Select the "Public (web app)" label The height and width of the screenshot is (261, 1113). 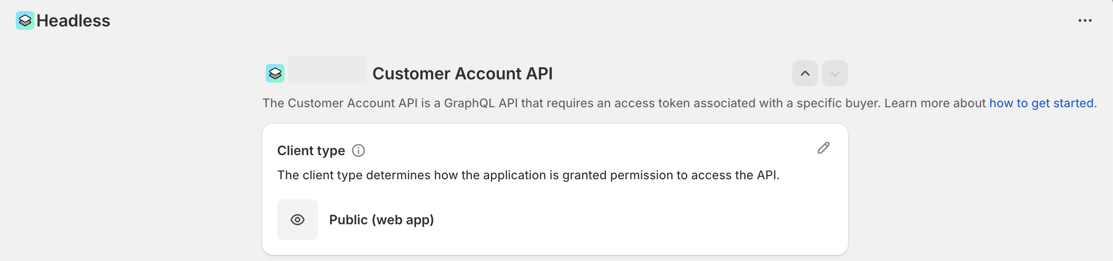coord(381,220)
